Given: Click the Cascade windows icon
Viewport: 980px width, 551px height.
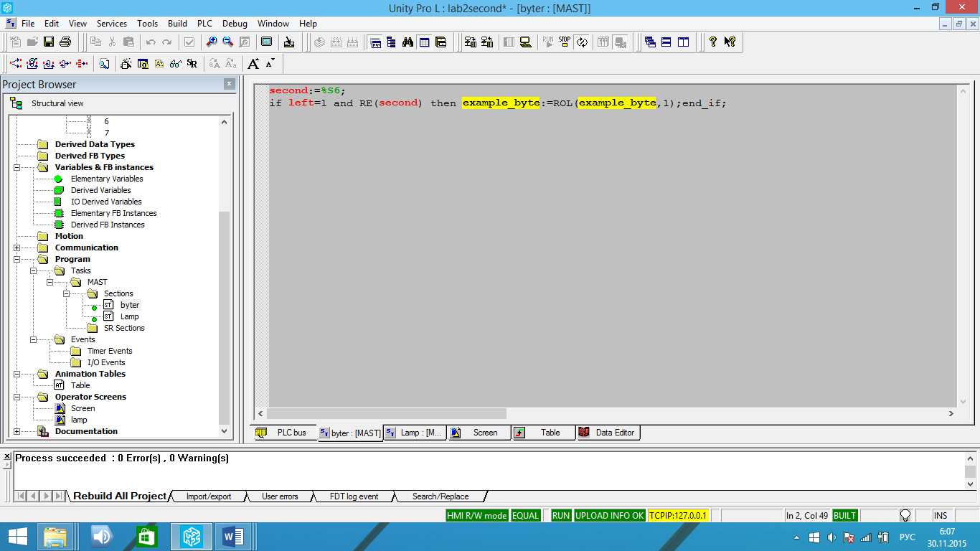Looking at the screenshot, I should pyautogui.click(x=650, y=42).
